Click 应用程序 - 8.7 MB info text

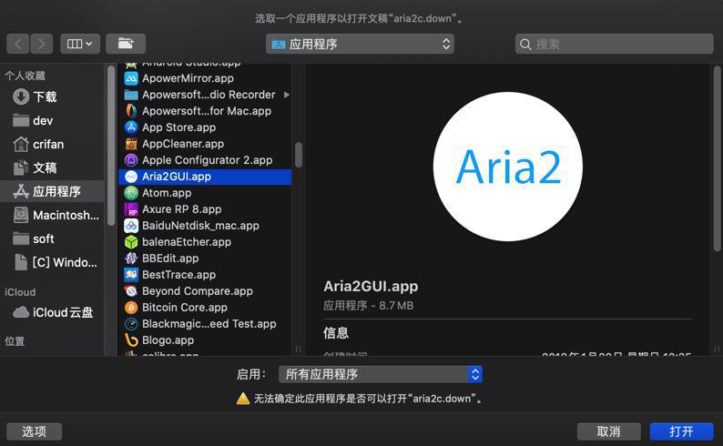pyautogui.click(x=369, y=306)
